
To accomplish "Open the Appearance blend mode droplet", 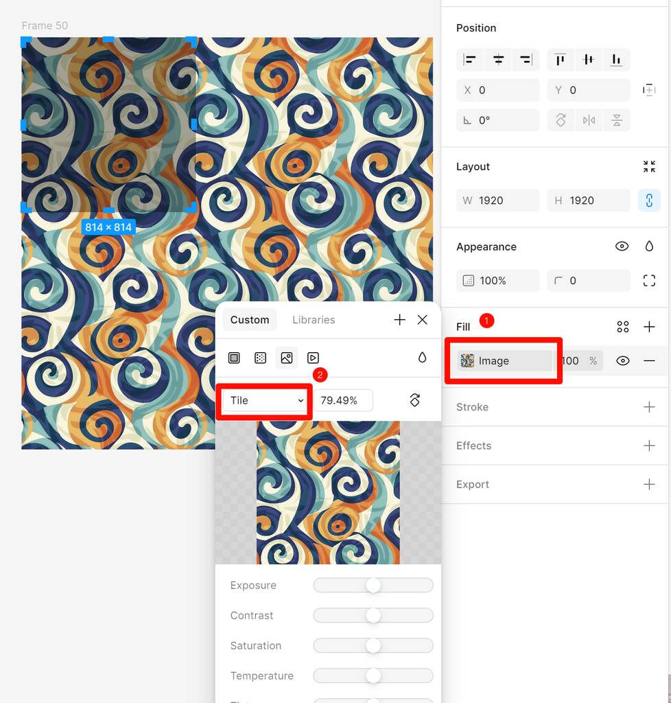I will click(x=649, y=246).
